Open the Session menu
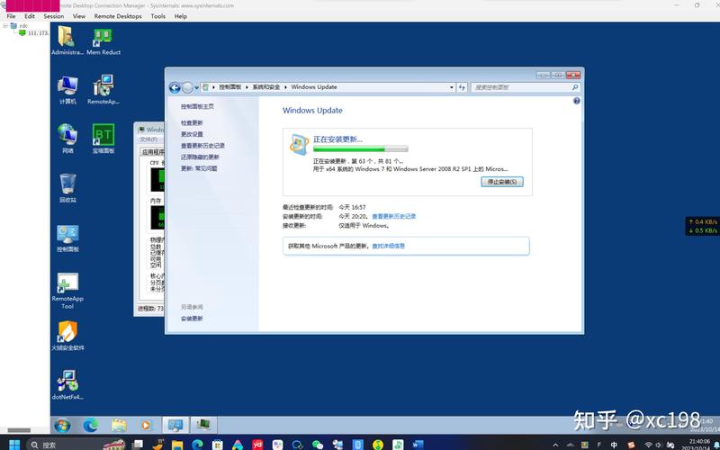 pos(54,16)
